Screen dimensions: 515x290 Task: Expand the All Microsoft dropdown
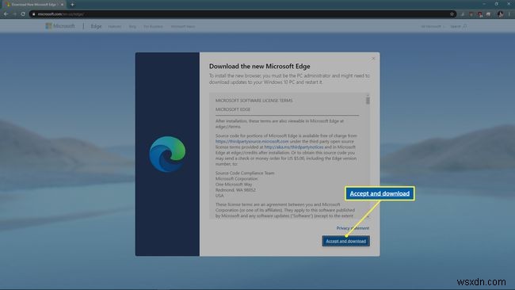[x=433, y=26]
